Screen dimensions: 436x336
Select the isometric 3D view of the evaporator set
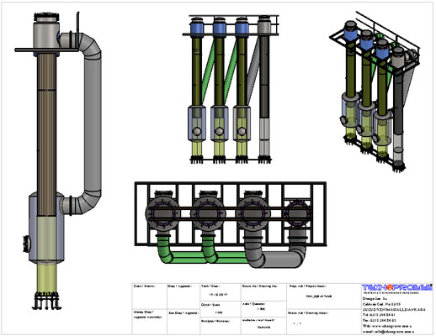click(375, 92)
